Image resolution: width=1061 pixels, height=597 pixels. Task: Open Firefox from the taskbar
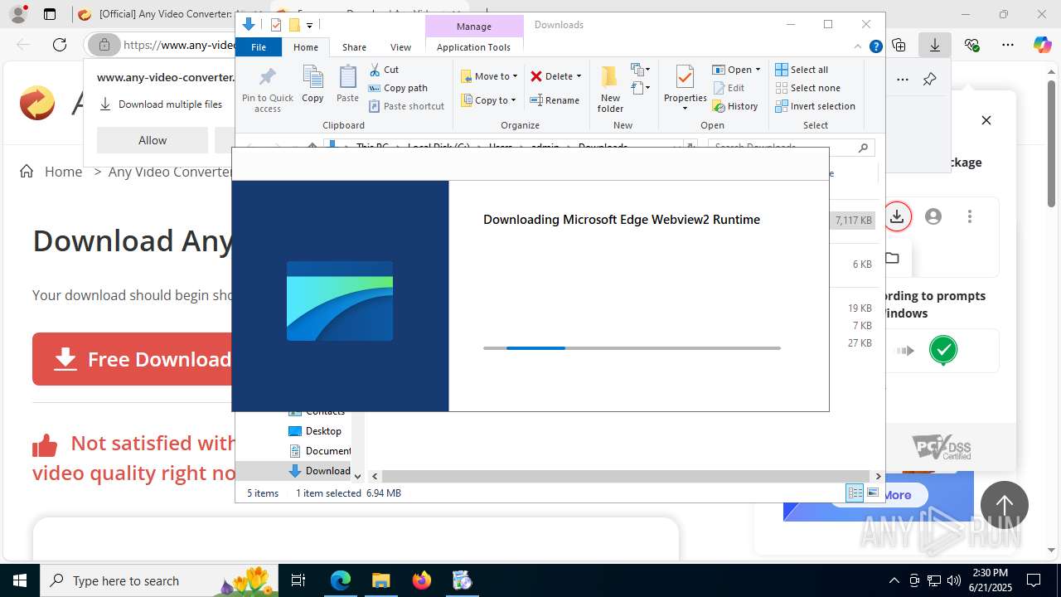(422, 580)
